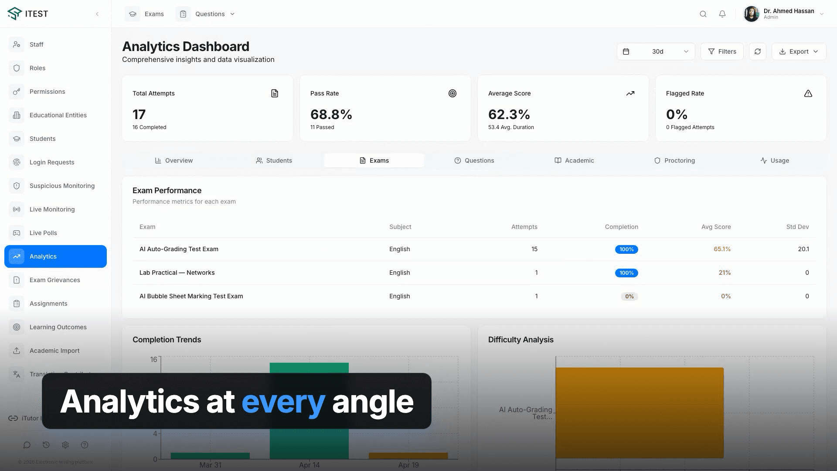
Task: Switch to the Overview tab
Action: (174, 160)
